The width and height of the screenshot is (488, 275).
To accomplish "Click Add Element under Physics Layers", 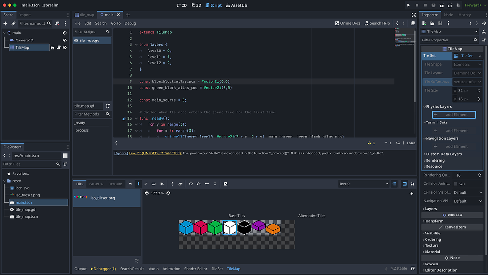I will pos(453,114).
